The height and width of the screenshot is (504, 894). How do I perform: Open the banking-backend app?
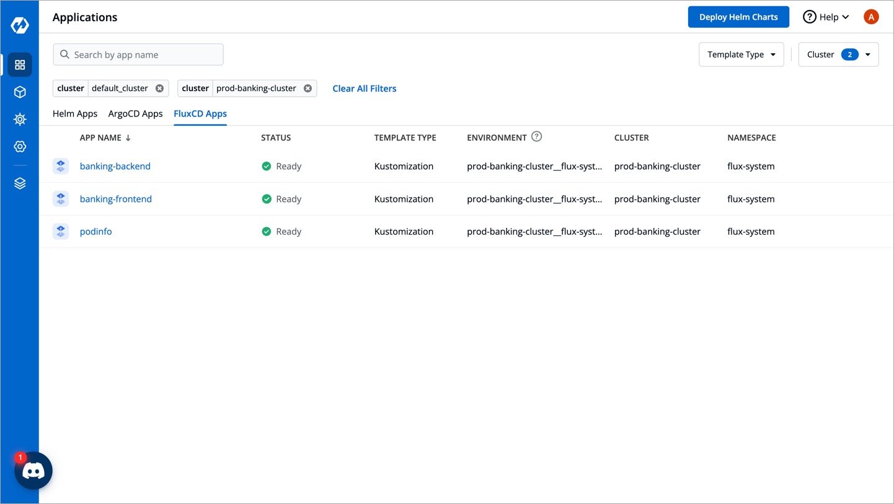(x=115, y=166)
